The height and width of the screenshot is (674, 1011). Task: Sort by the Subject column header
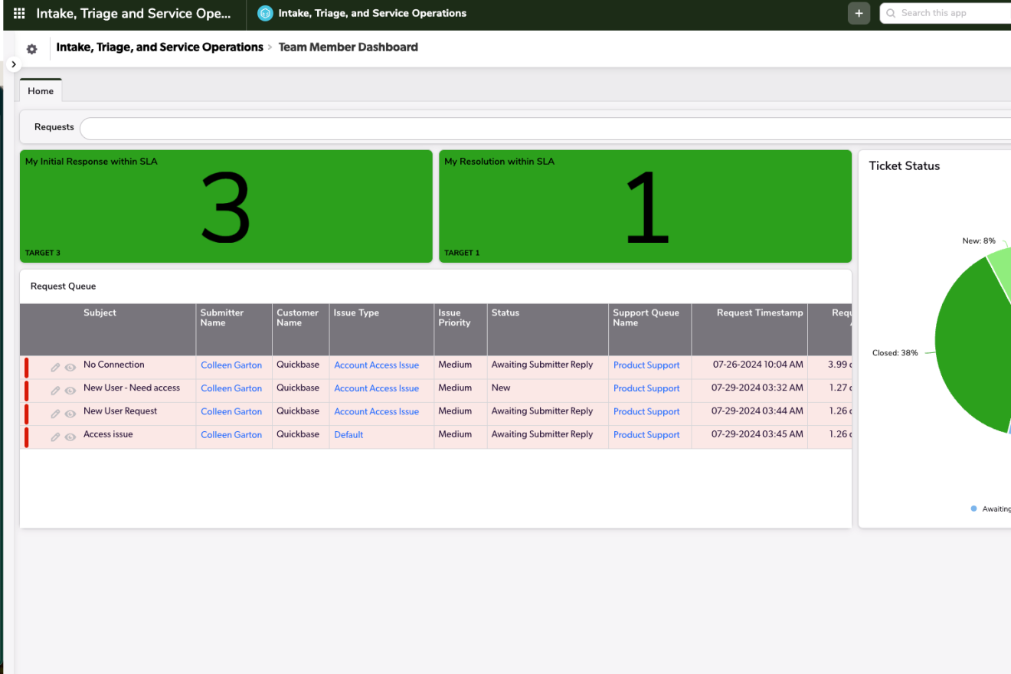pyautogui.click(x=100, y=312)
